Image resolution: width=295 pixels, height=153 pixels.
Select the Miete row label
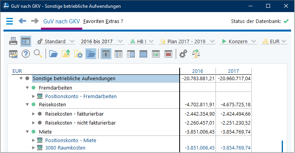pos(45,132)
